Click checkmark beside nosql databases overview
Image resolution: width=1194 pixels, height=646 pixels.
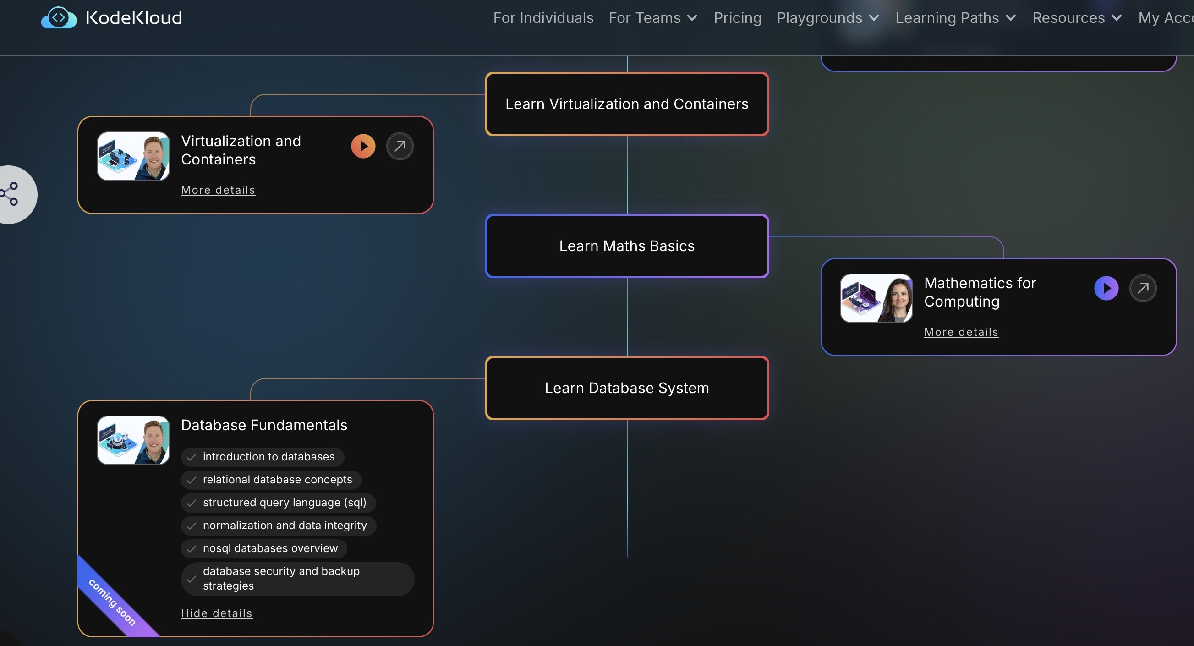192,549
